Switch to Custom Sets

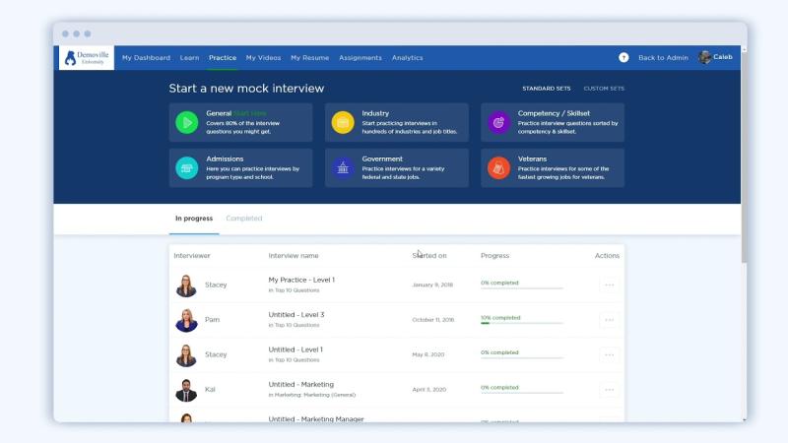[603, 89]
